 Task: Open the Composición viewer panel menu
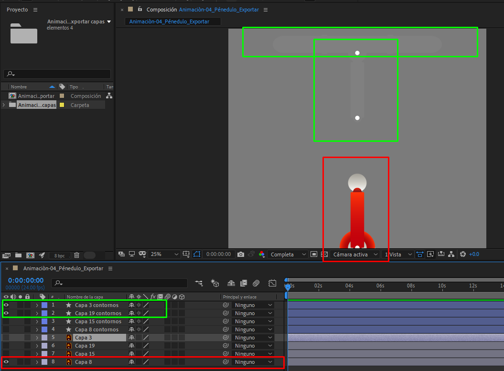[x=266, y=10]
